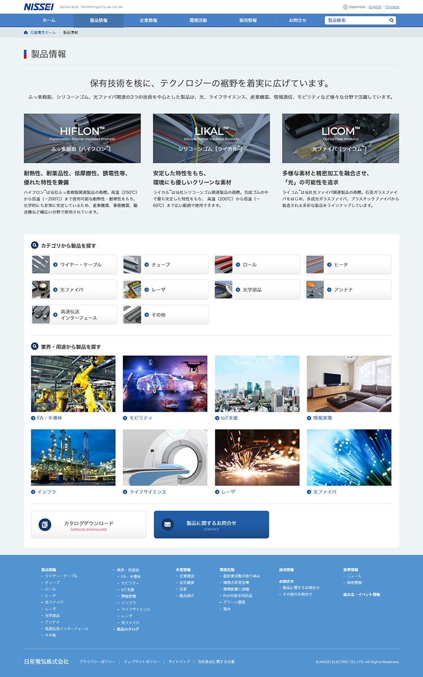
Task: Click the 製品検索 search input field
Action: (355, 20)
